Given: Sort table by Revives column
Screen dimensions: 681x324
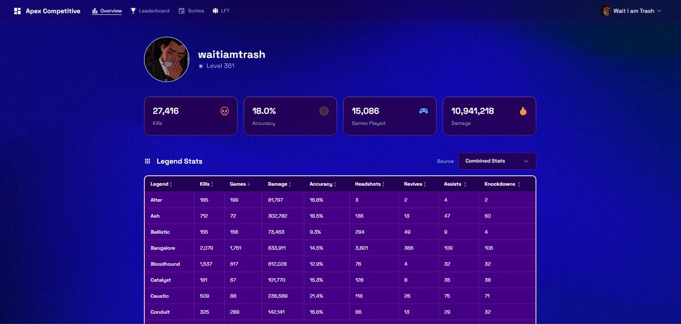Looking at the screenshot, I should (x=415, y=184).
